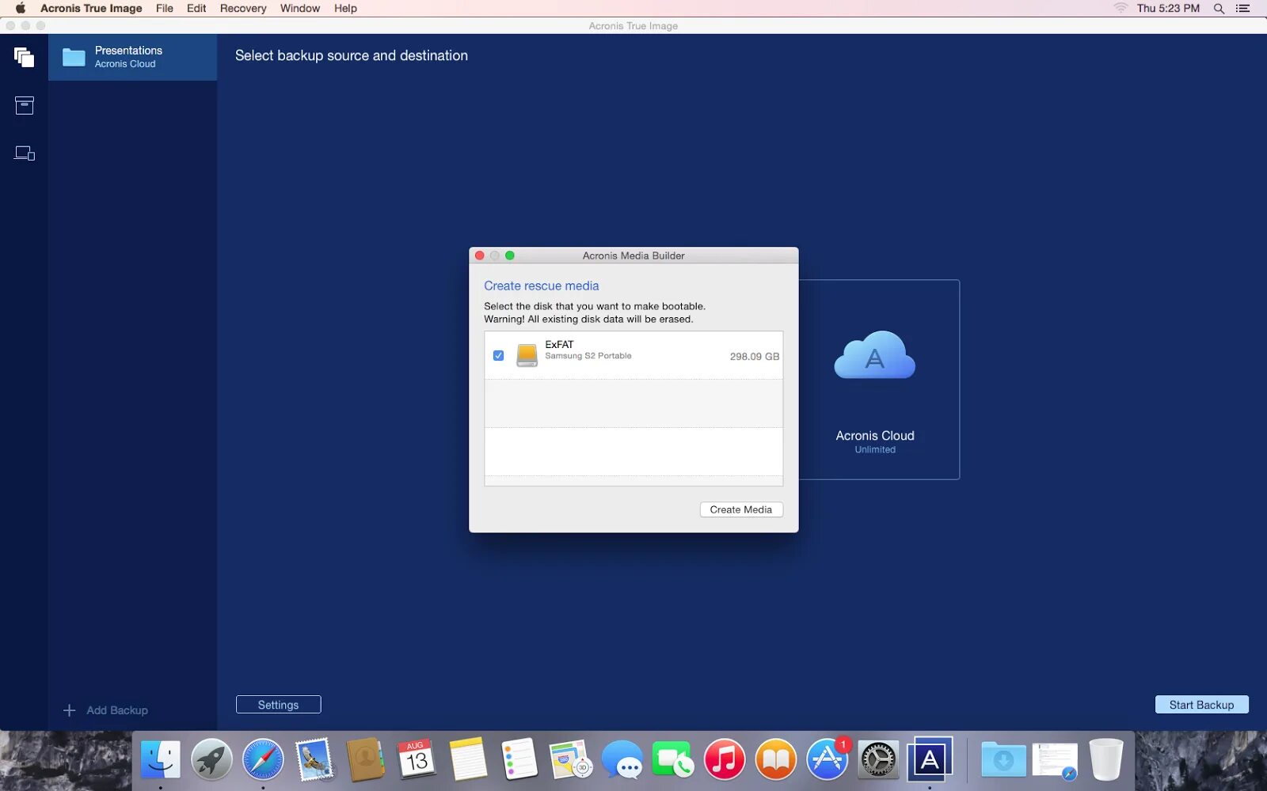Open Spotlight search in menu bar

click(x=1219, y=8)
